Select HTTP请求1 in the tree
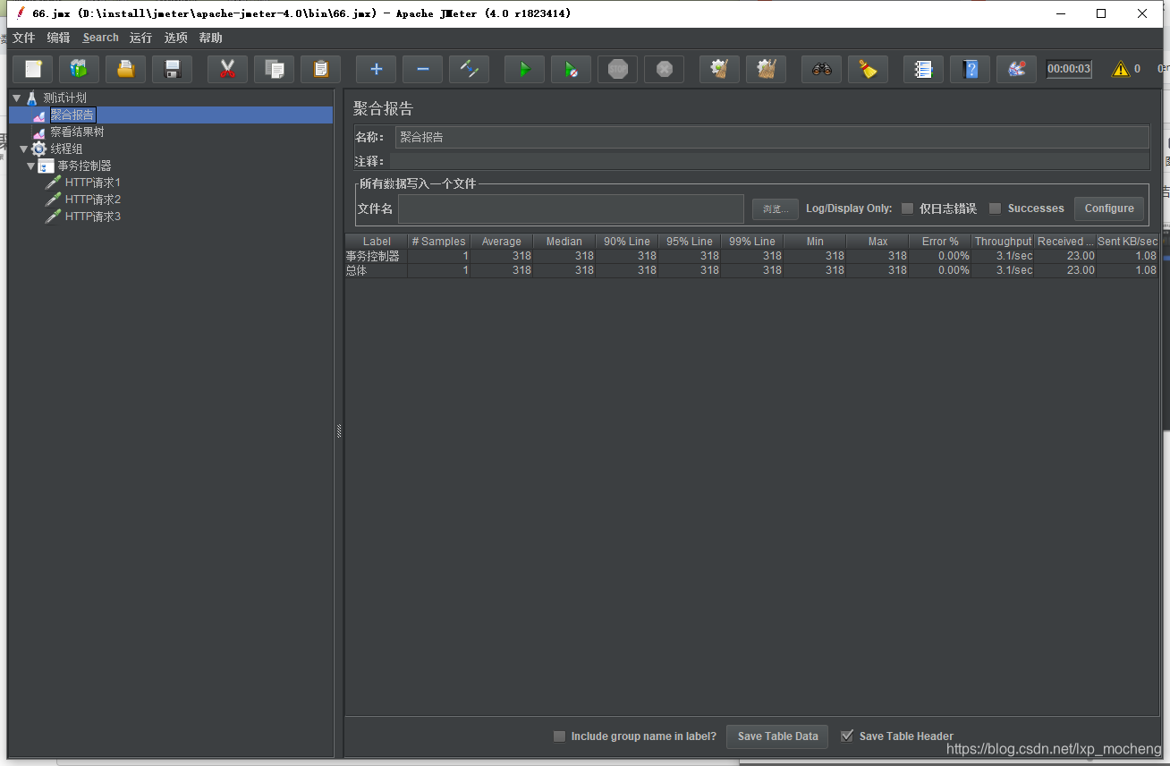The width and height of the screenshot is (1170, 766). pos(93,183)
